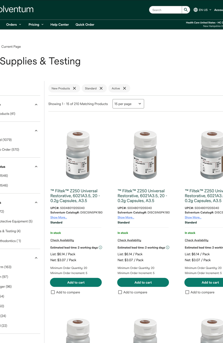223x343 pixels.
Task: Select the Equipment (5) filter
Action: pyautogui.click(x=16, y=221)
